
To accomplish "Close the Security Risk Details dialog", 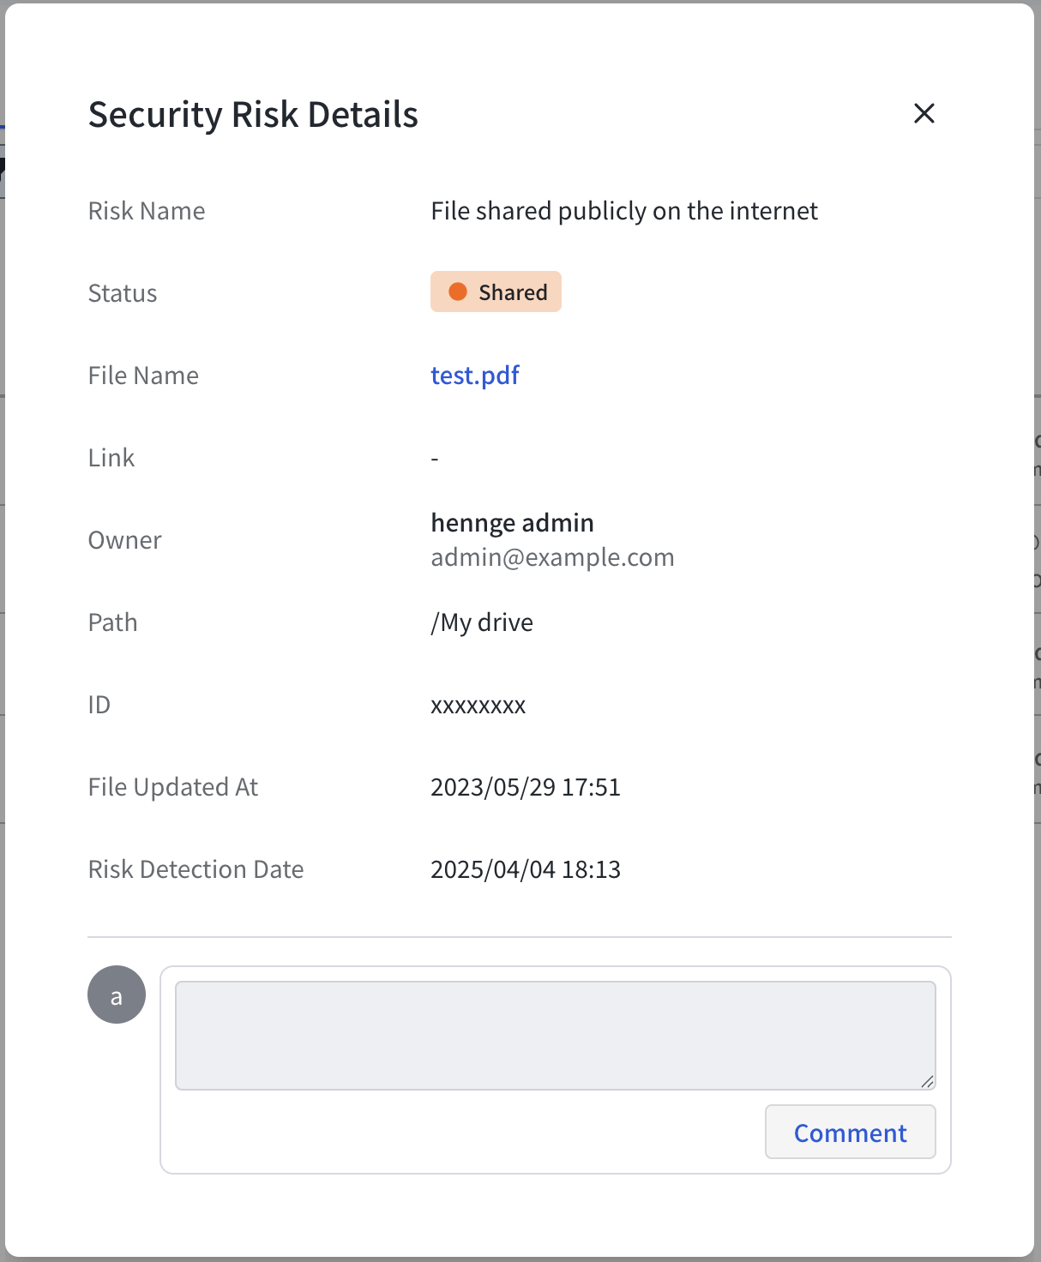I will click(x=924, y=113).
